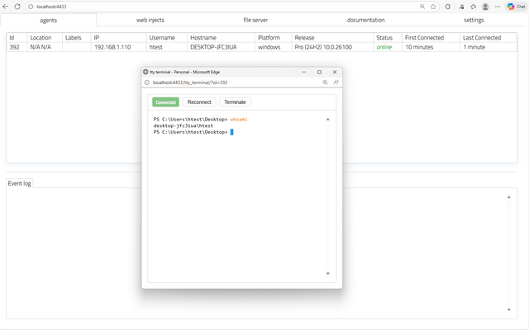Click the Labels column header

(x=76, y=37)
